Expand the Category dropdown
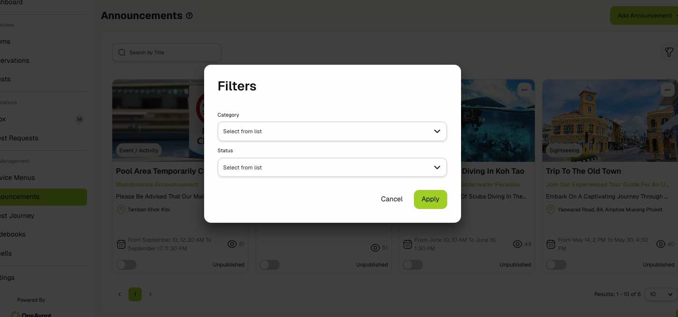Viewport: 678px width, 317px height. coord(332,131)
